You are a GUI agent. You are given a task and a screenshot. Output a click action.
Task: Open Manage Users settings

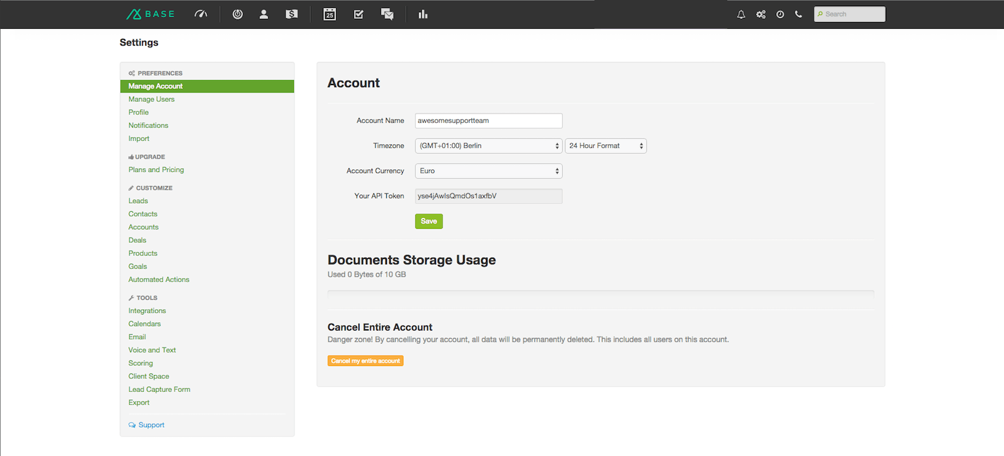[x=151, y=99]
